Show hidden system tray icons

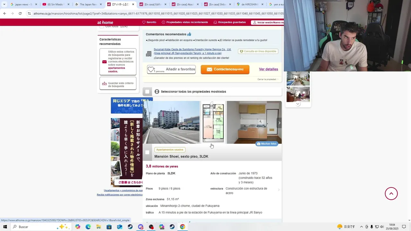pyautogui.click(x=361, y=227)
